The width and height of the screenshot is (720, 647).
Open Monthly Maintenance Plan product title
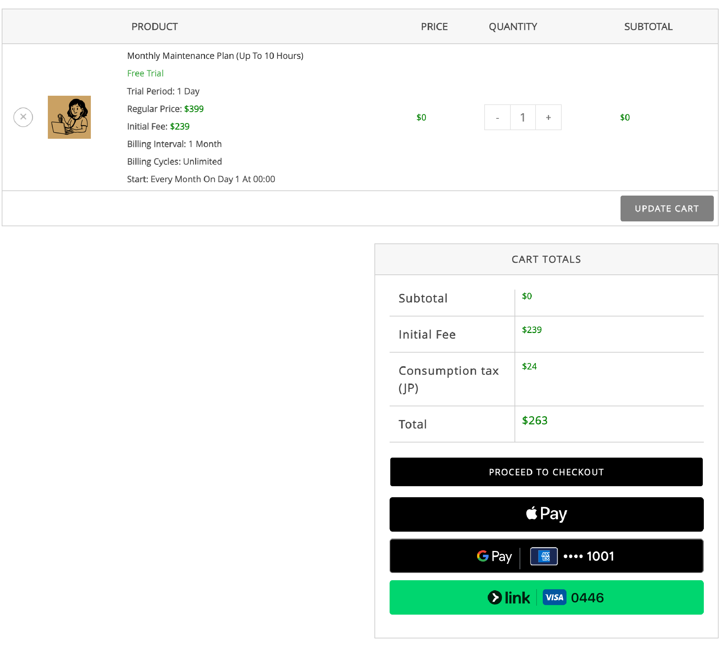pyautogui.click(x=215, y=56)
